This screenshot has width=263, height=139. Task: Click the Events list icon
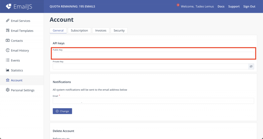(x=7, y=60)
